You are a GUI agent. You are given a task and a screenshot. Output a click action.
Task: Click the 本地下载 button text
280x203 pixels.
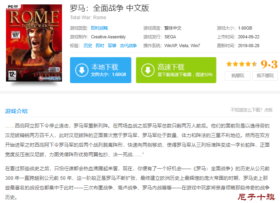tap(105, 67)
